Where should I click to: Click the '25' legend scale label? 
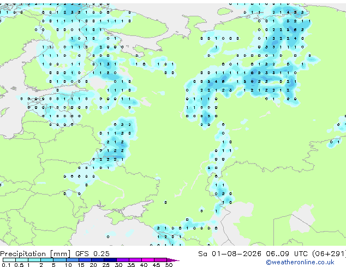pos(106,265)
